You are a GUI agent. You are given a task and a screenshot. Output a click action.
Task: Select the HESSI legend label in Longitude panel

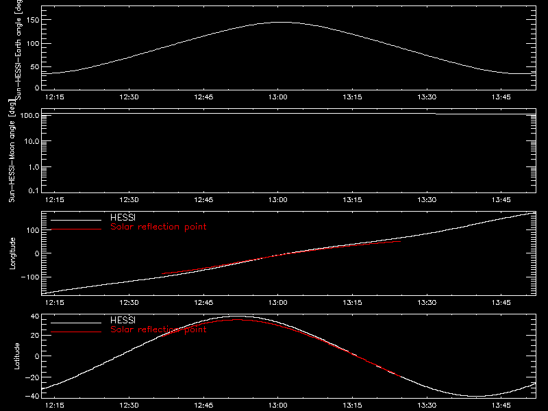123,217
